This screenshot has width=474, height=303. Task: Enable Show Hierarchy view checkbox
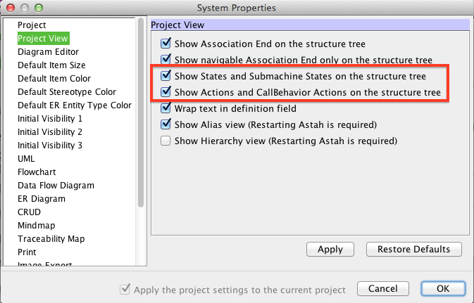pos(166,141)
